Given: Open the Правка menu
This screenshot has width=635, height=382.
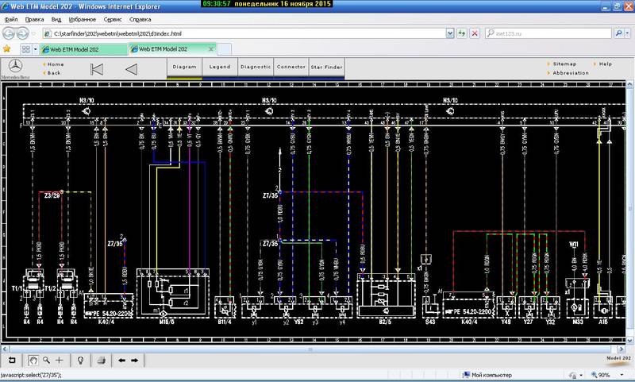Looking at the screenshot, I should (34, 19).
